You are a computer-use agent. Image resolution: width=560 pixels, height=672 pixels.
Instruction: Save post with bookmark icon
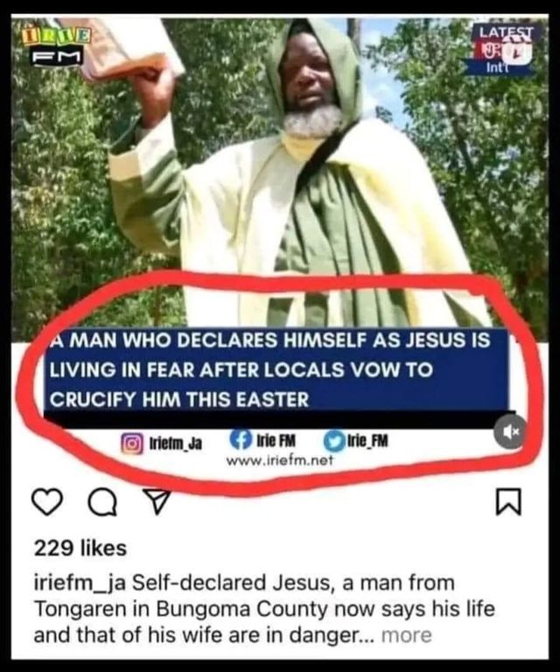[x=508, y=501]
